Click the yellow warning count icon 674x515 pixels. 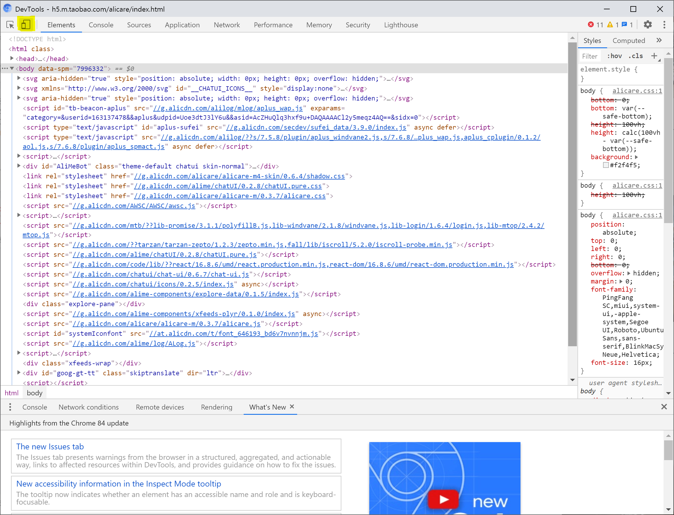610,25
